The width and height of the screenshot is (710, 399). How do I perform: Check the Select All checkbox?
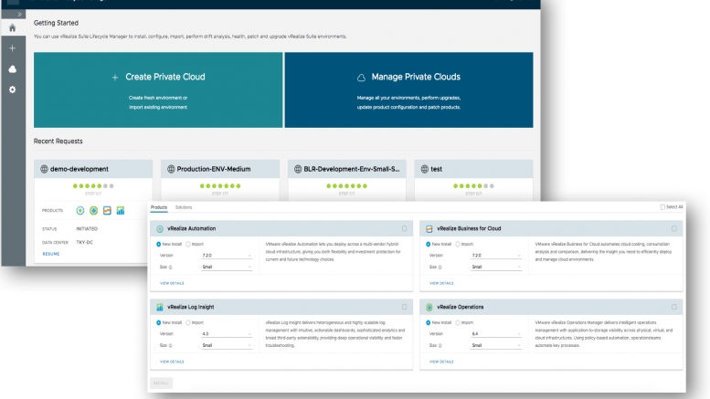[x=662, y=206]
